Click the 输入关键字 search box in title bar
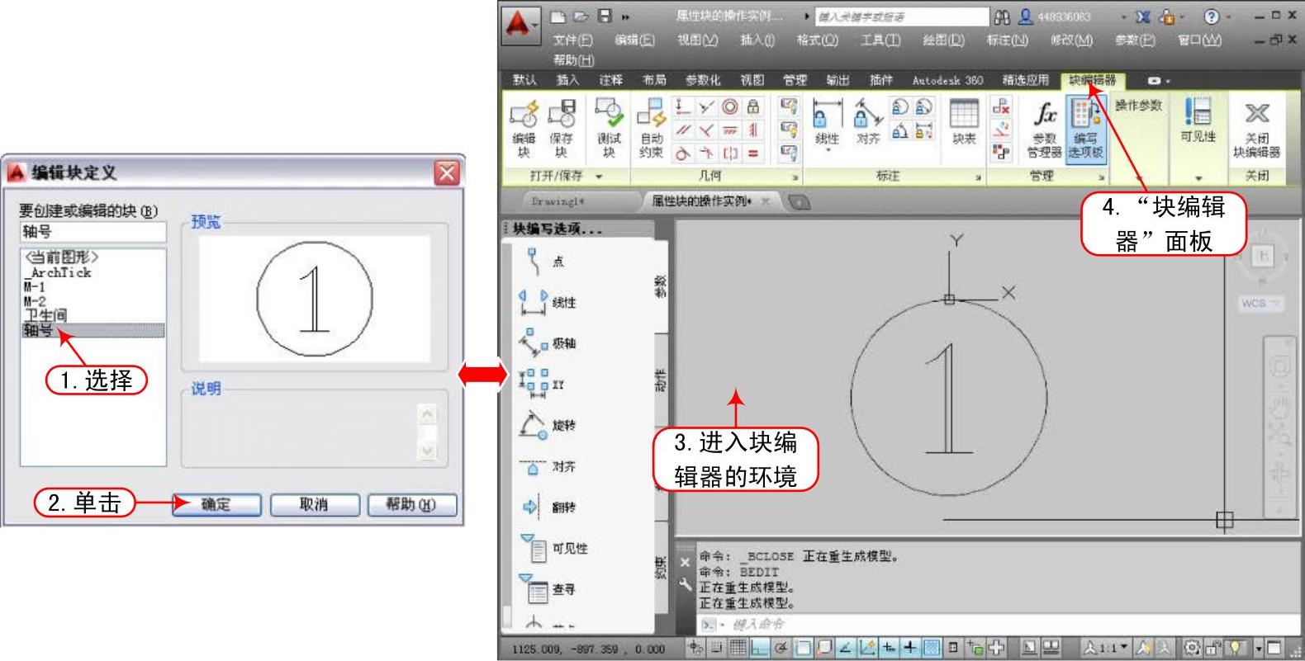This screenshot has width=1305, height=661. tap(901, 17)
